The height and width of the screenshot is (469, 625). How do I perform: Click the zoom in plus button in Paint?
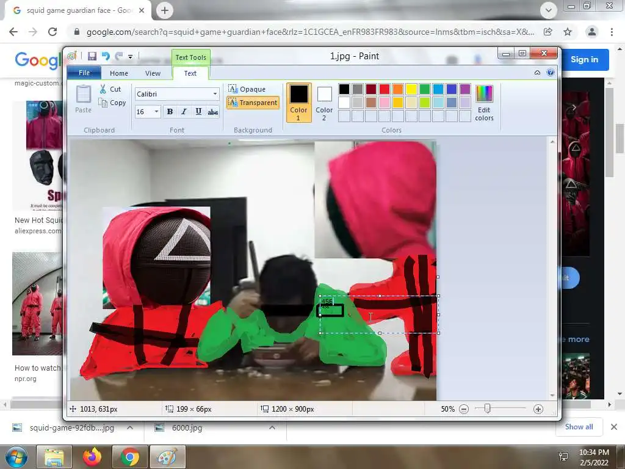point(538,409)
